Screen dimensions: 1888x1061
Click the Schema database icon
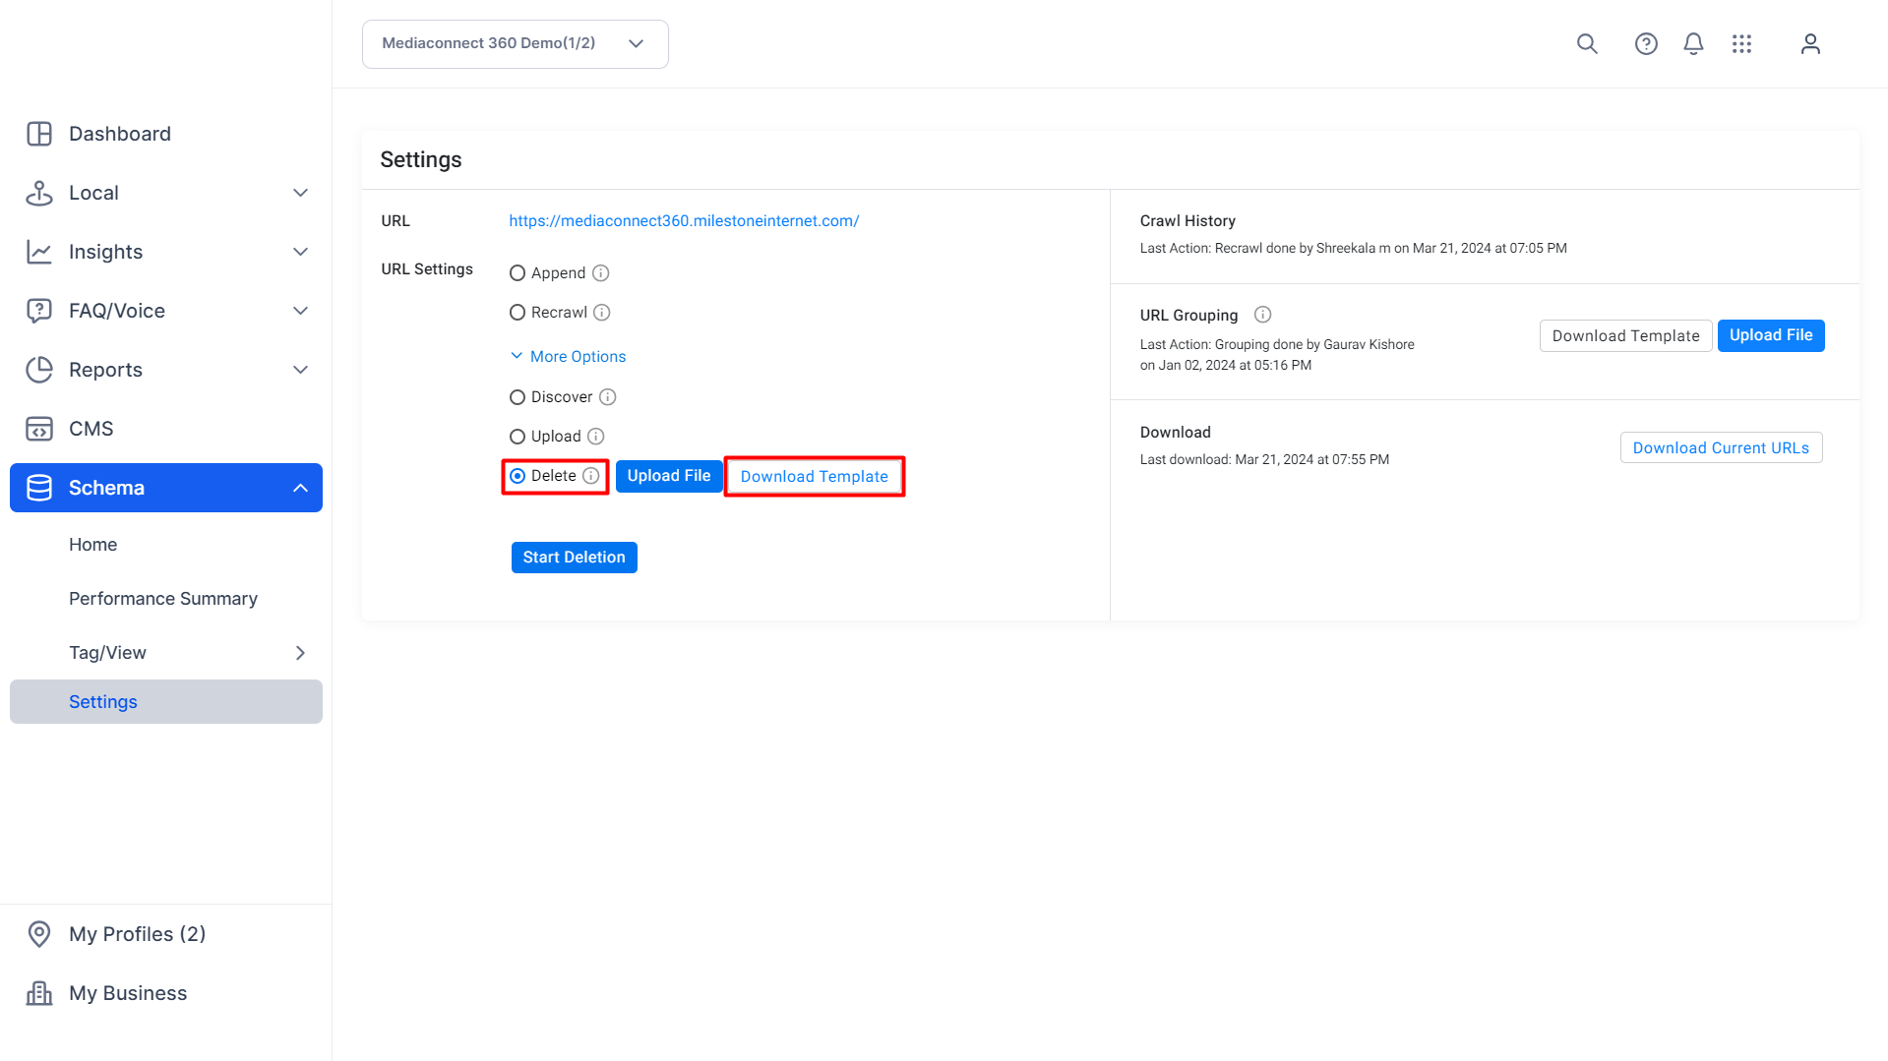(39, 488)
